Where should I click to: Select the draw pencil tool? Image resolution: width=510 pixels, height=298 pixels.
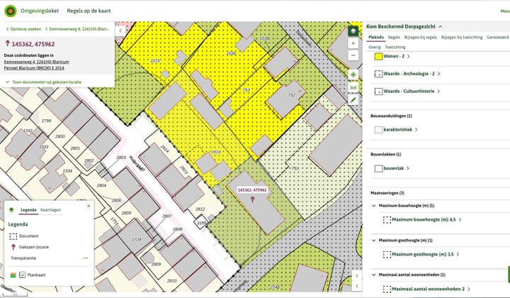pos(353,100)
